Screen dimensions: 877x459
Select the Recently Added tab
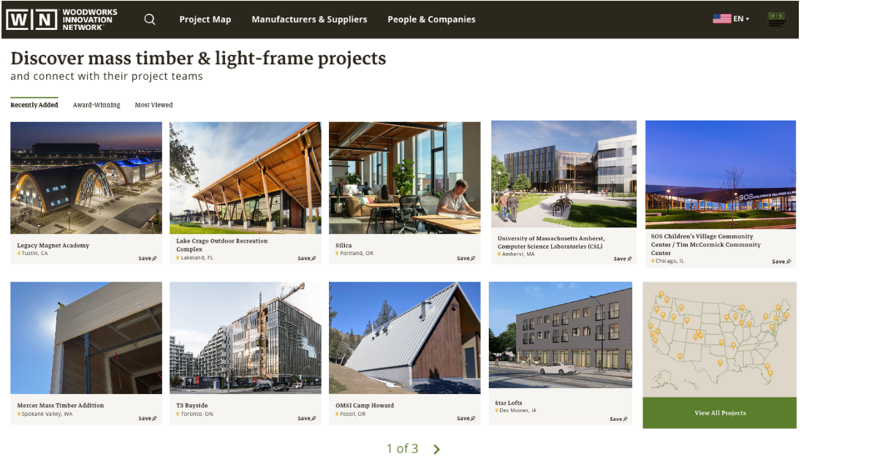34,105
